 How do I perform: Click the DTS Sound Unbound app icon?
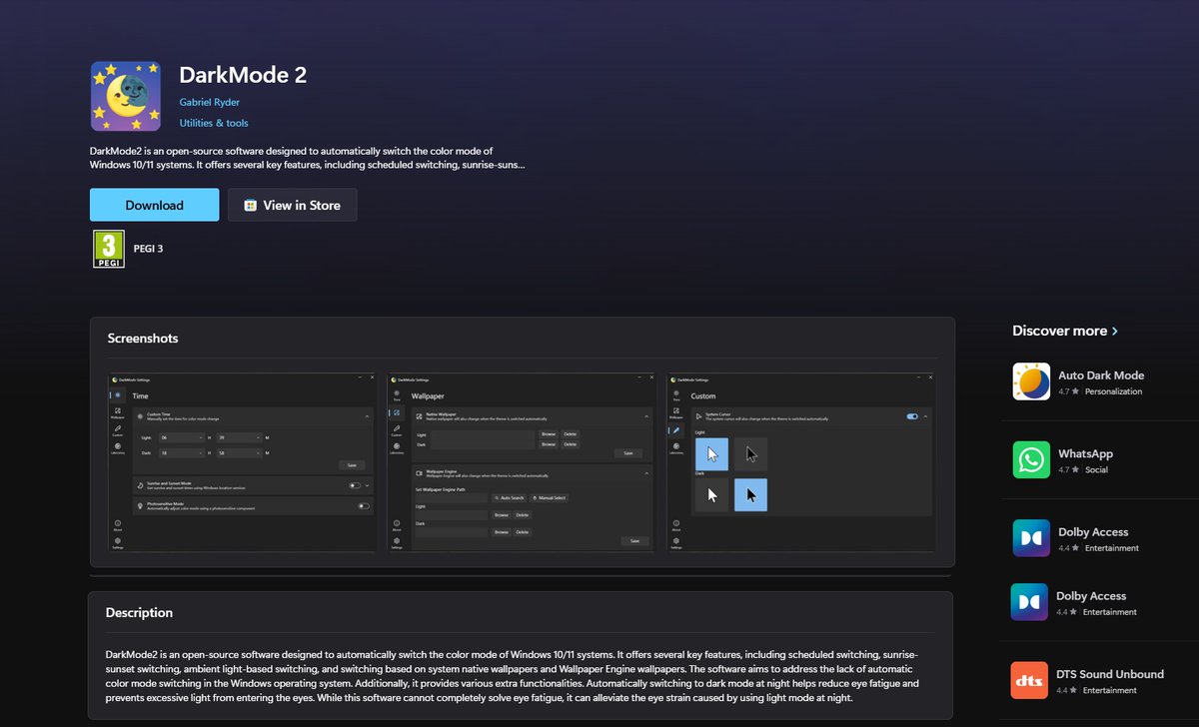tap(1029, 680)
